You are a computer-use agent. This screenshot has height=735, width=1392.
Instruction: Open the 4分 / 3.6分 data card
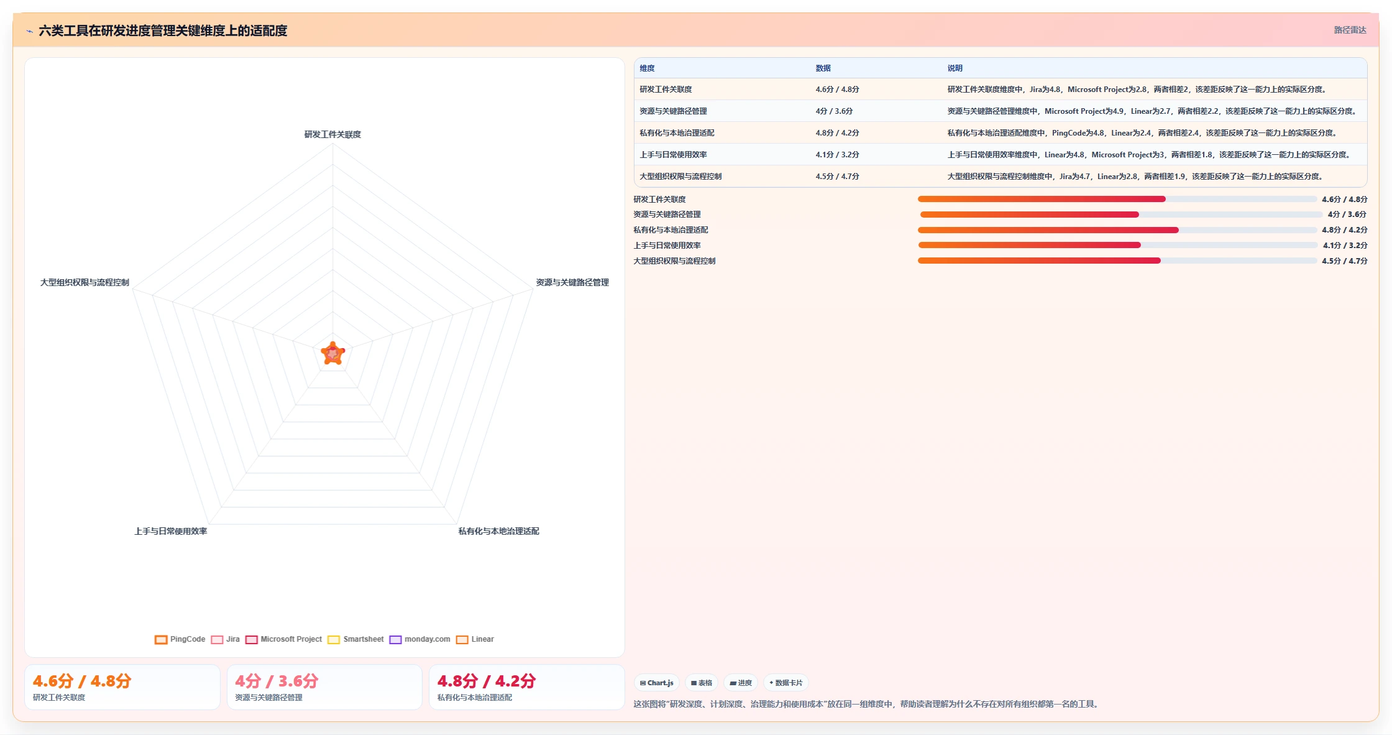[324, 687]
